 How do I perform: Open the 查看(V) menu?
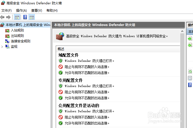[x=36, y=11]
